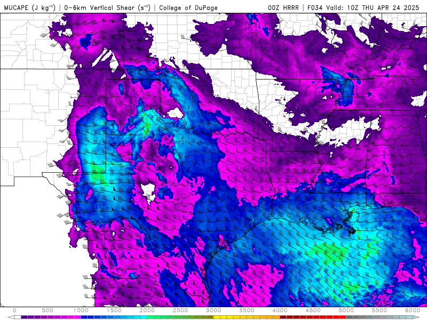Click the 2500 label on the color scale
The height and width of the screenshot is (320, 427).
point(180,310)
